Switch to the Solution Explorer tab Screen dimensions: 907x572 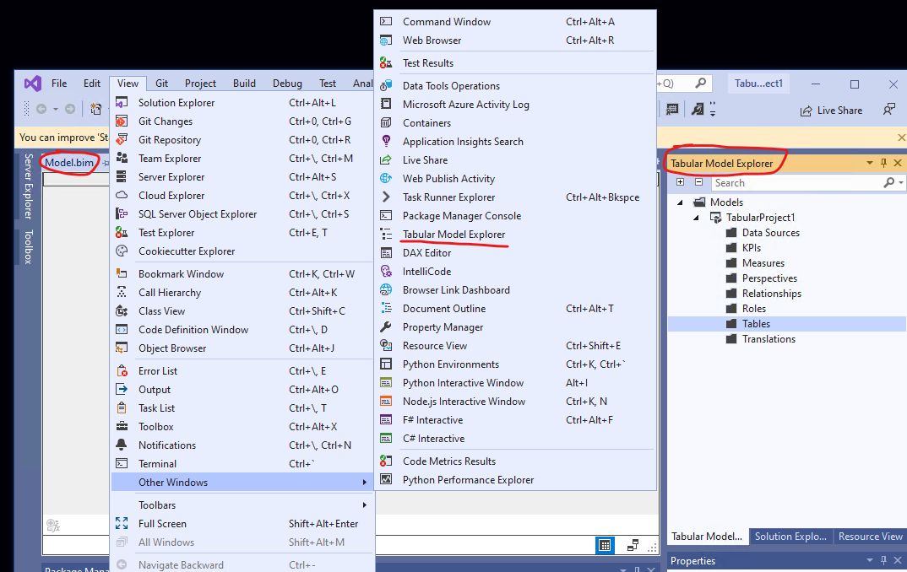(790, 537)
